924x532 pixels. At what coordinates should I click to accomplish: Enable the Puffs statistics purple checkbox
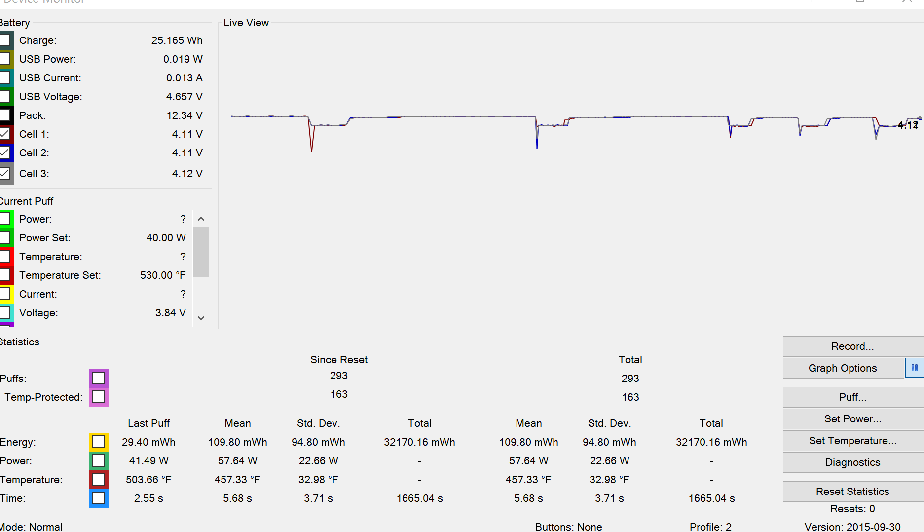pos(99,378)
